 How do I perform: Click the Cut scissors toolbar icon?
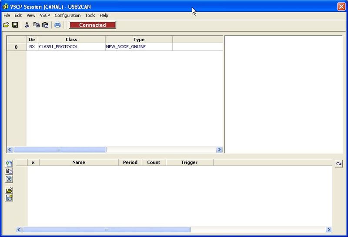click(x=27, y=25)
